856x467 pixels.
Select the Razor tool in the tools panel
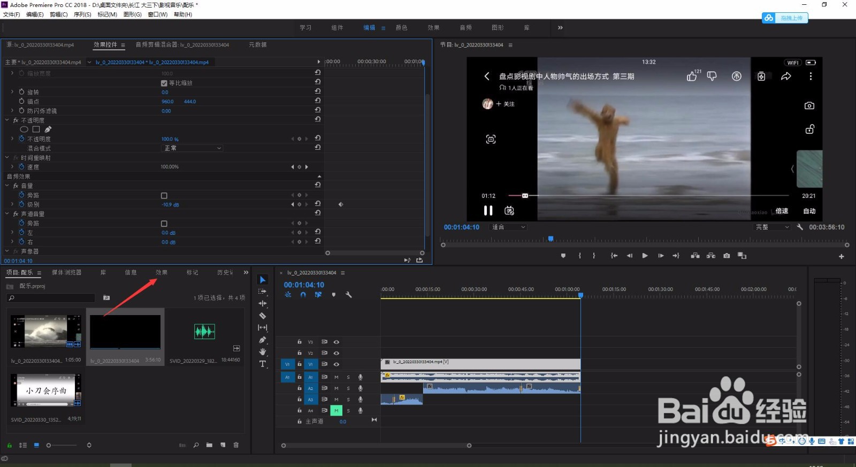tap(263, 316)
